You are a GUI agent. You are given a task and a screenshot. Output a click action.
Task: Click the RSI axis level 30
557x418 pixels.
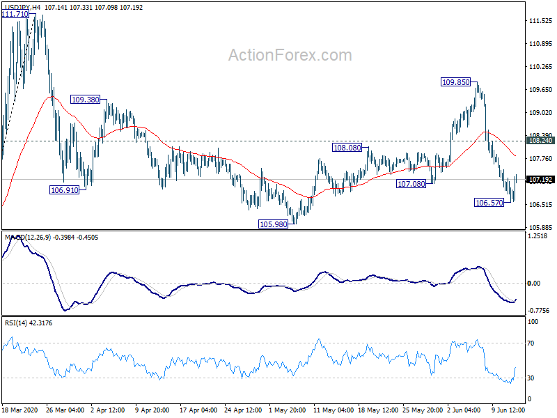pyautogui.click(x=531, y=378)
